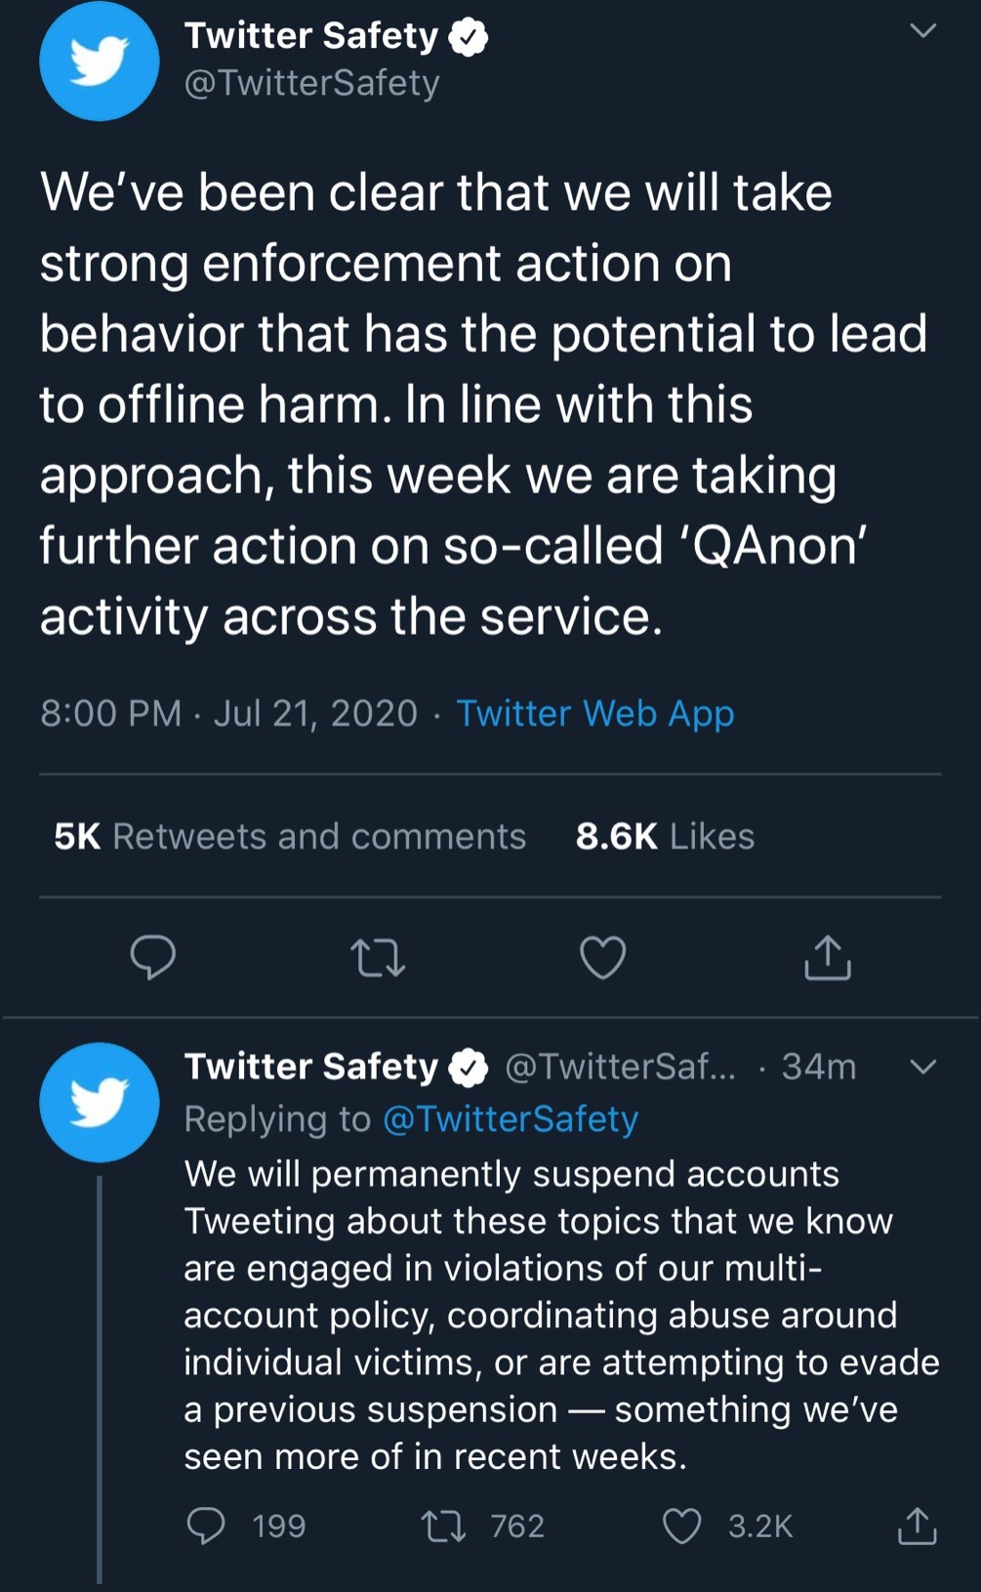Share the main tweet via share icon

828,957
